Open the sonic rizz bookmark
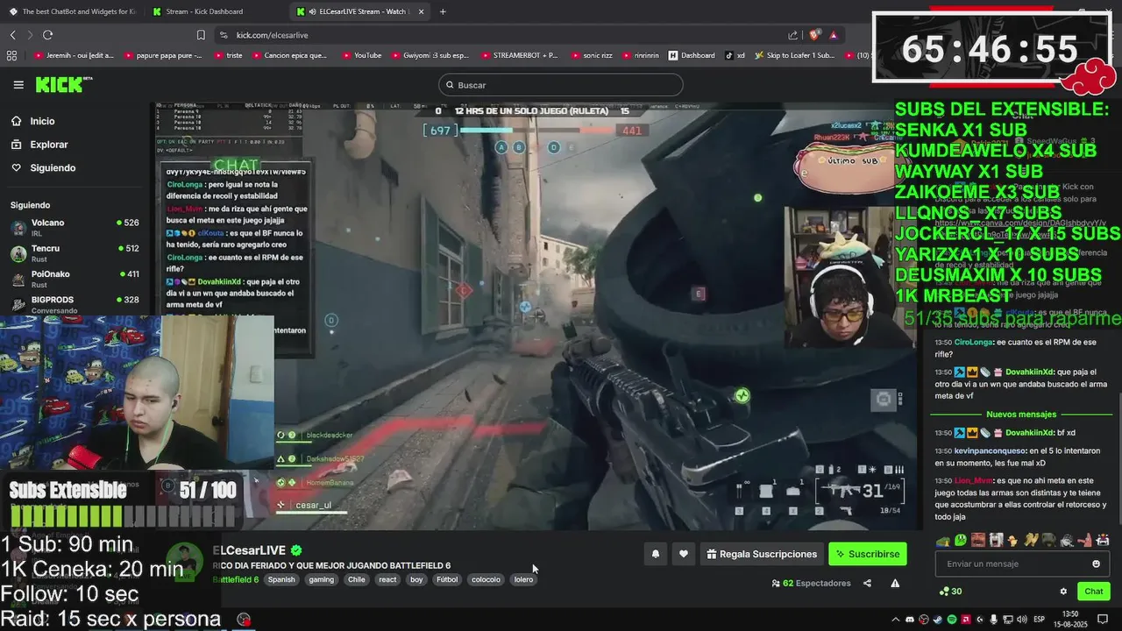 591,55
